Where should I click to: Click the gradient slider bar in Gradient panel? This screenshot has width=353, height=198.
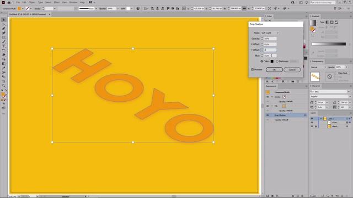click(329, 44)
